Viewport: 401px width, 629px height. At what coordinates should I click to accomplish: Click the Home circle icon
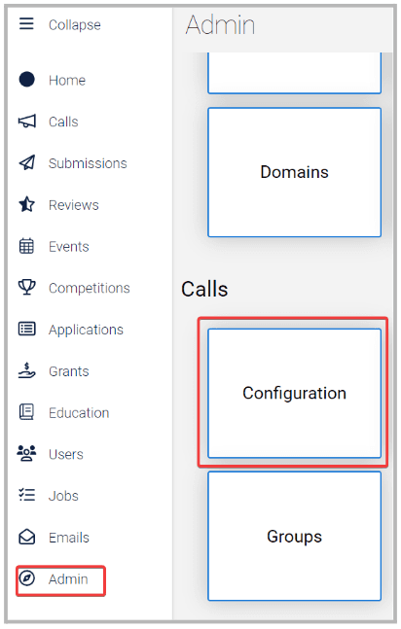26,80
